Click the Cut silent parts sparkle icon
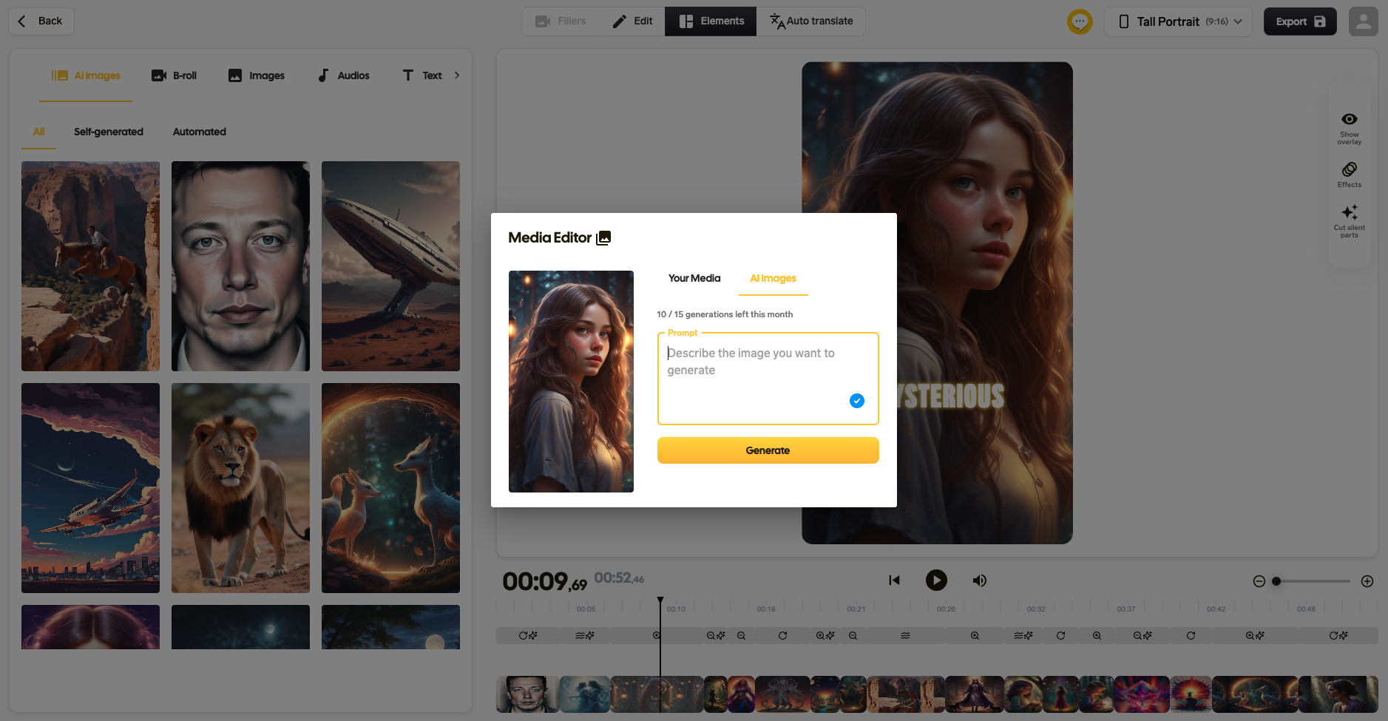This screenshot has height=721, width=1388. tap(1349, 213)
